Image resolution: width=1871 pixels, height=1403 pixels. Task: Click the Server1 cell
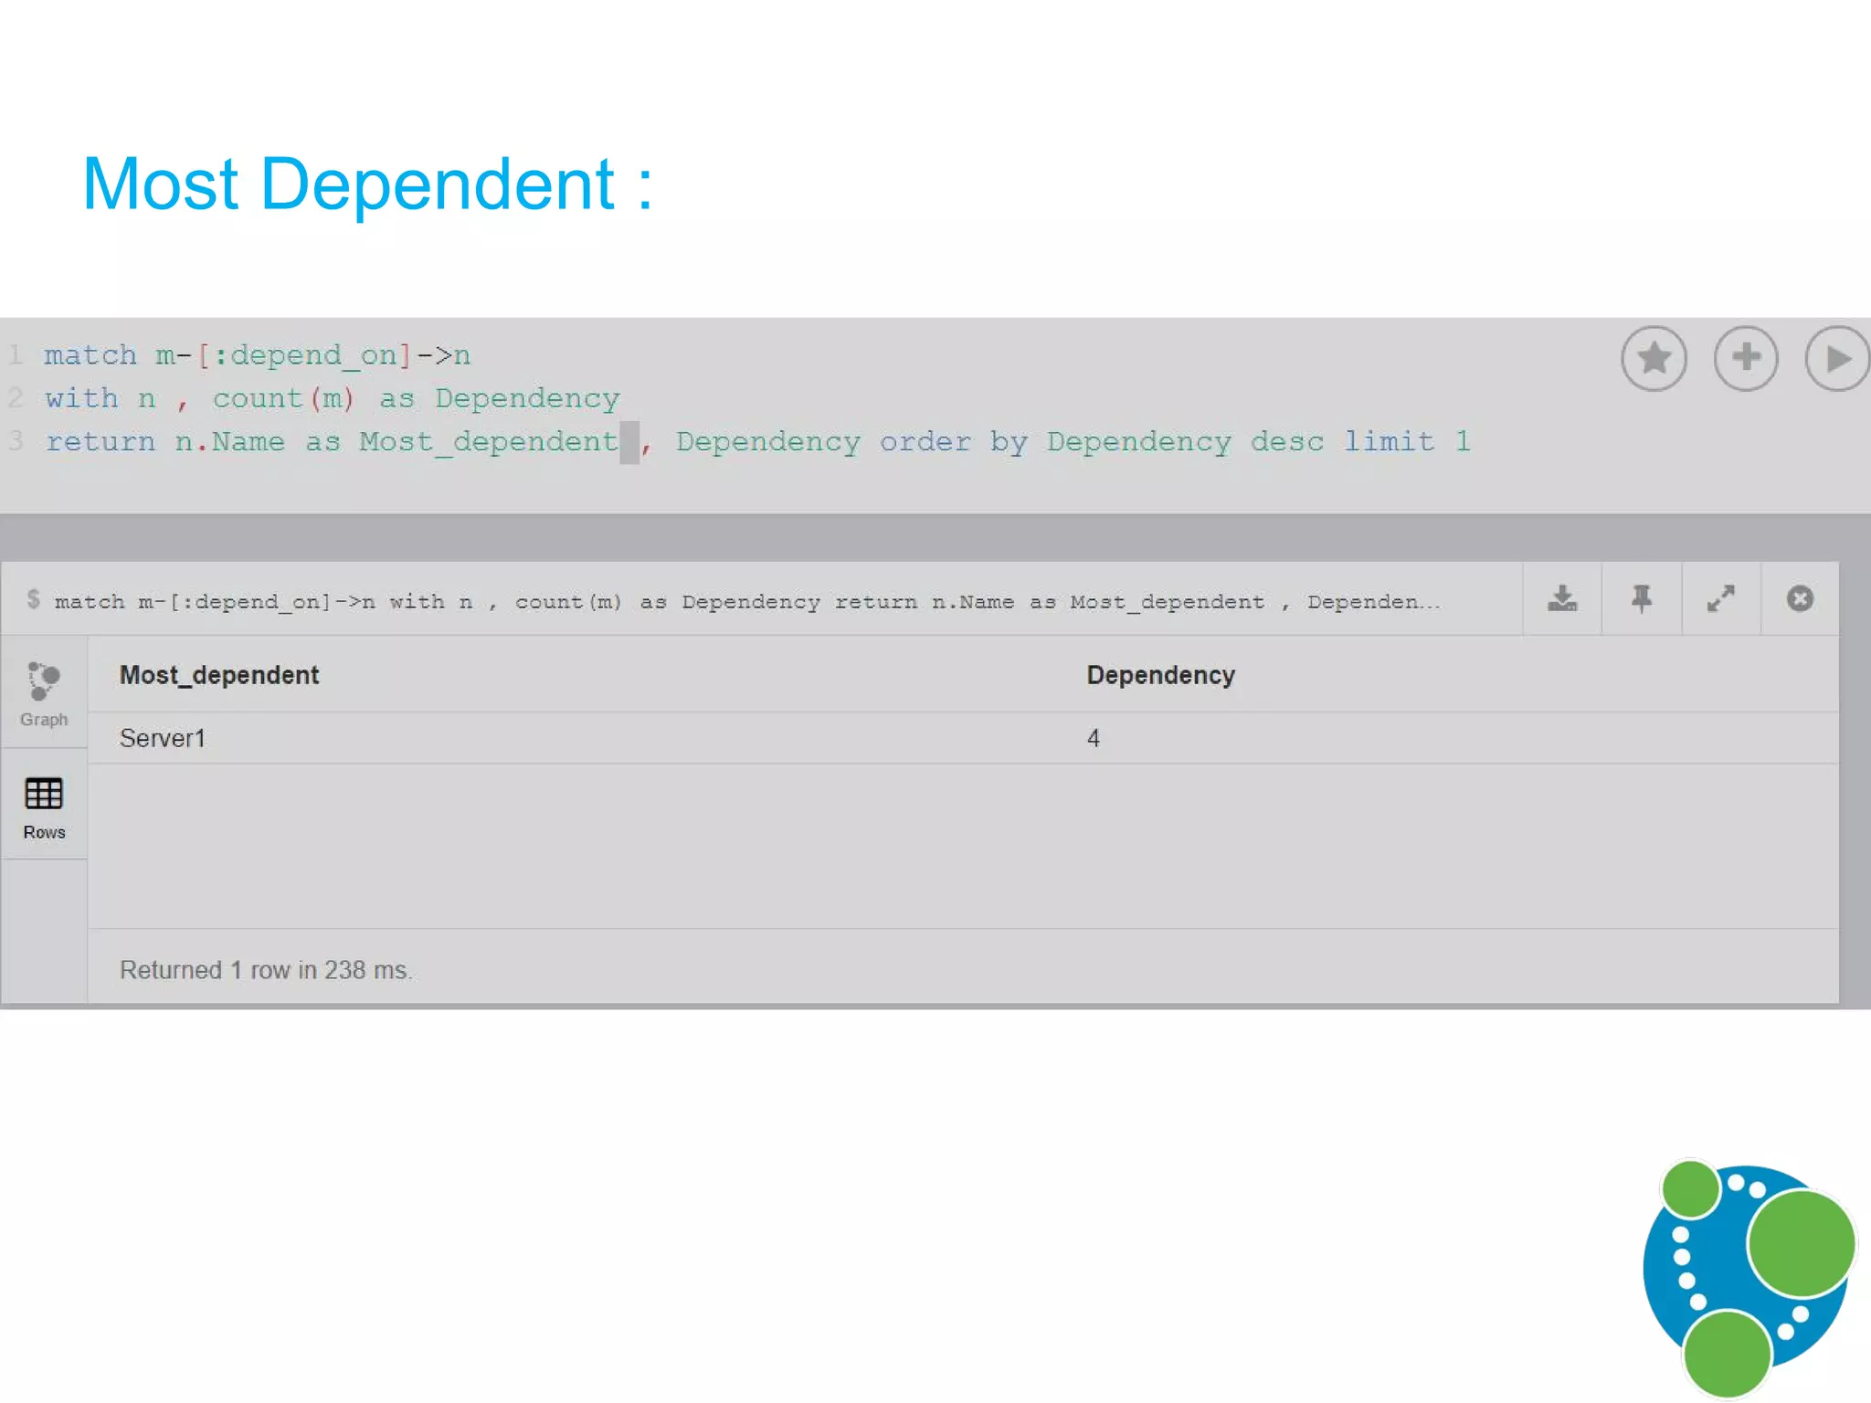coord(163,738)
